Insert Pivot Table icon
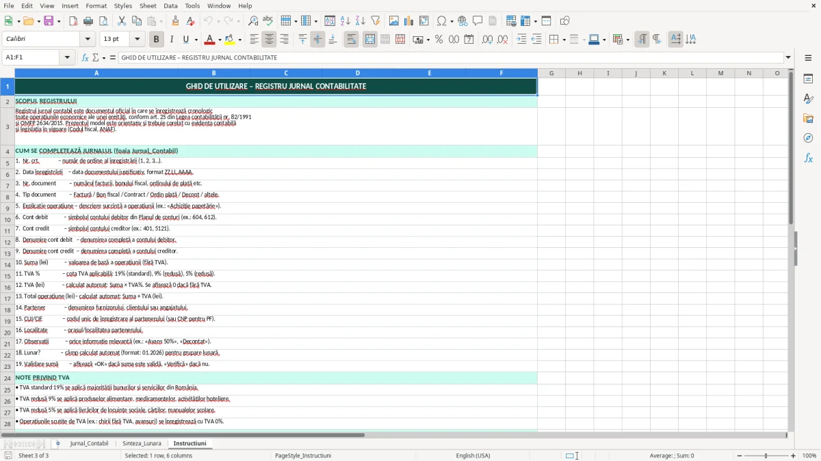 [424, 21]
